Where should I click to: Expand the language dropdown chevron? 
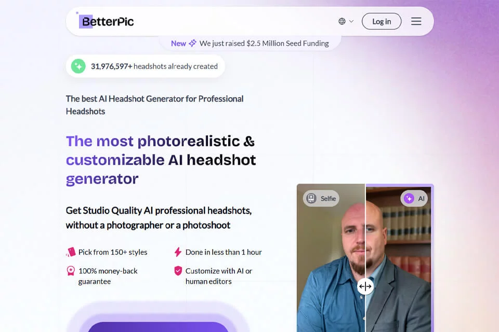pos(351,21)
